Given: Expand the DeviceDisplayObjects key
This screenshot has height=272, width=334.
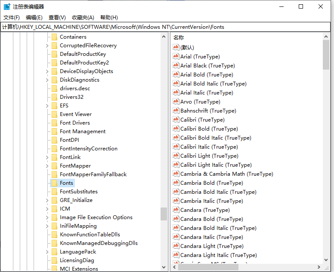Looking at the screenshot, I should pos(47,71).
